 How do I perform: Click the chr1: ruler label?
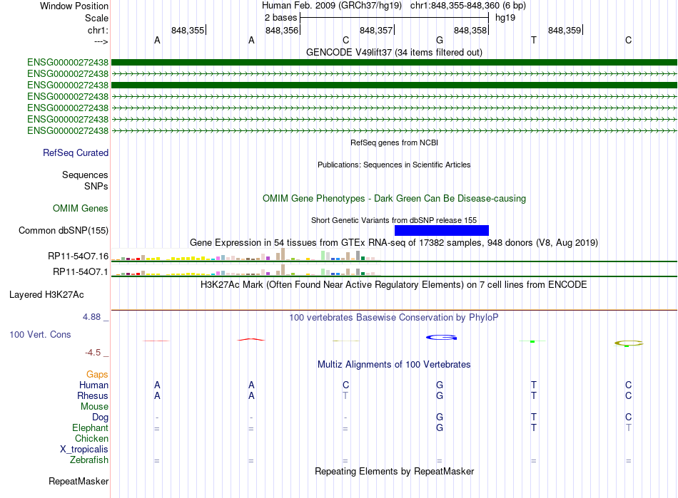coord(98,30)
